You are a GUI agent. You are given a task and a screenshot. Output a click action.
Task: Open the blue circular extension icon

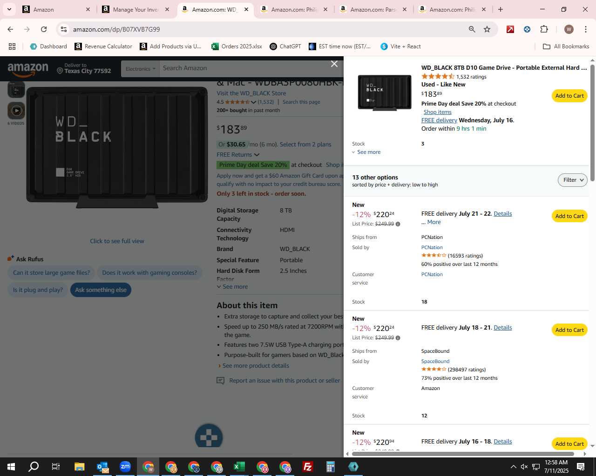coord(527,29)
